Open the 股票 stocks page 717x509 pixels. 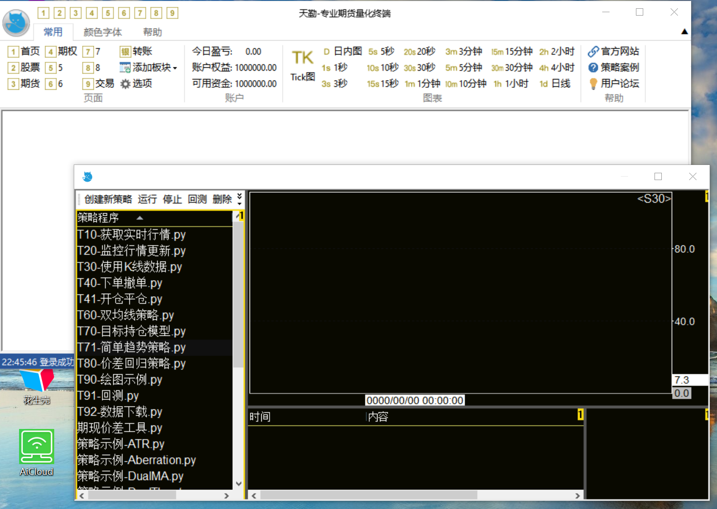click(24, 67)
